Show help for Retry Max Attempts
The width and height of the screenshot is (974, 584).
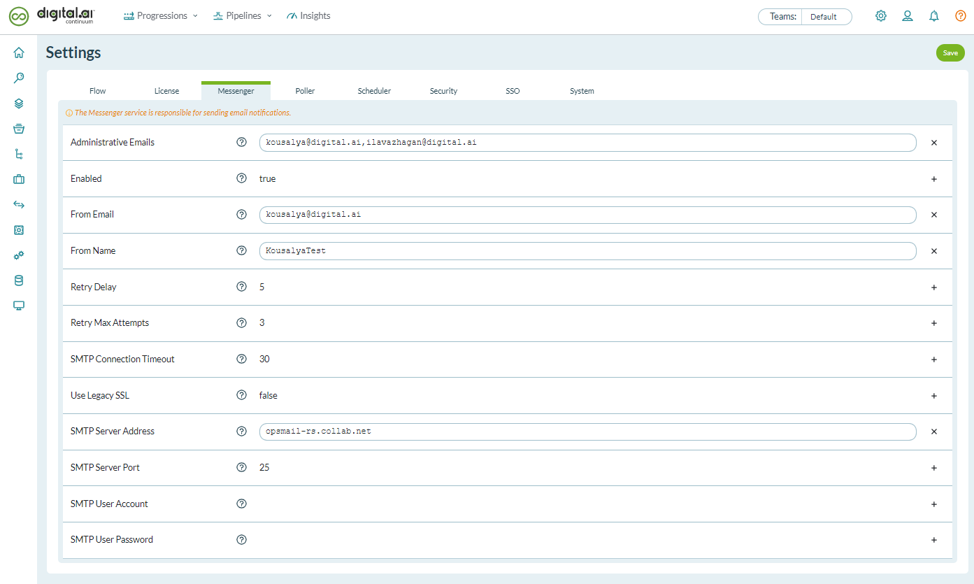pos(242,322)
